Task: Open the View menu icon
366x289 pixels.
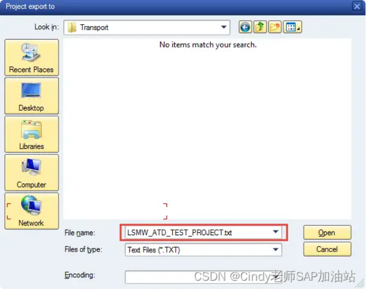Action: [292, 27]
